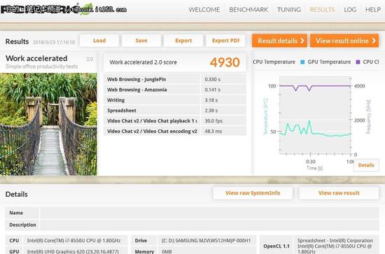Click the CPU Temperature legend label

coord(274,62)
